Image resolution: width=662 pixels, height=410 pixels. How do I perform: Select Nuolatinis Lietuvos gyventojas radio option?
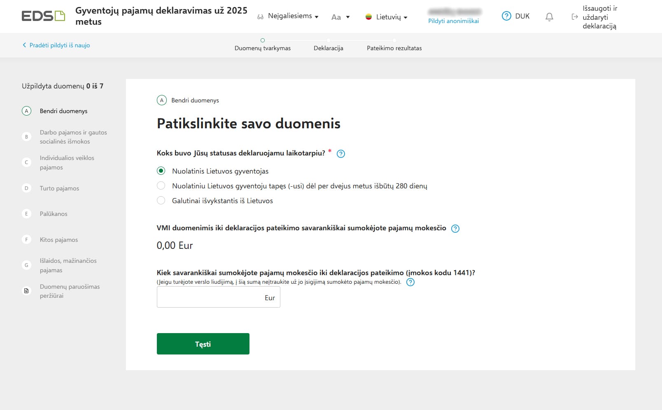pyautogui.click(x=161, y=171)
